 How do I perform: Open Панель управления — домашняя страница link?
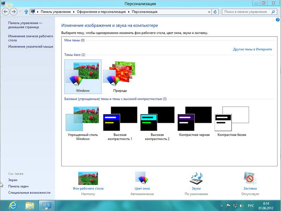[25, 25]
